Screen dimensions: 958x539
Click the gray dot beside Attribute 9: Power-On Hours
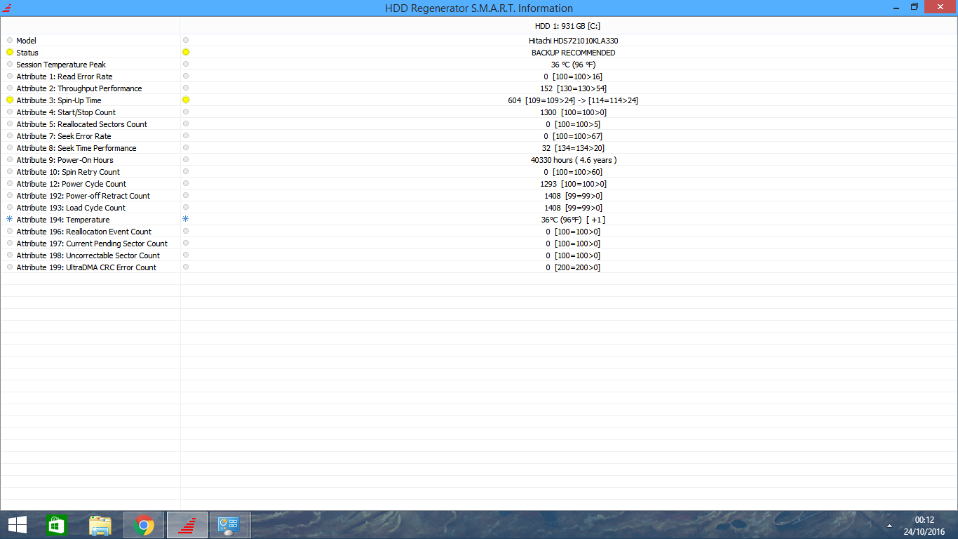tap(10, 160)
